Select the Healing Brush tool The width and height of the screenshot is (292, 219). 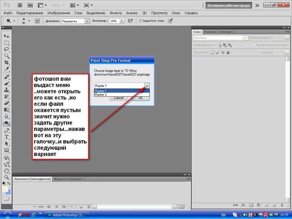[7, 76]
